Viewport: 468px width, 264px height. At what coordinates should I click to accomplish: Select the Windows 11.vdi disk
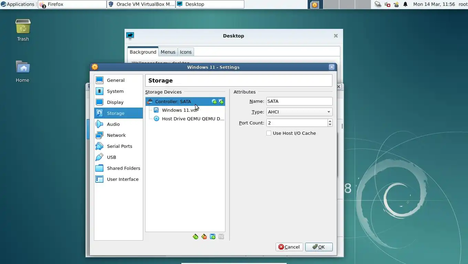(185, 110)
